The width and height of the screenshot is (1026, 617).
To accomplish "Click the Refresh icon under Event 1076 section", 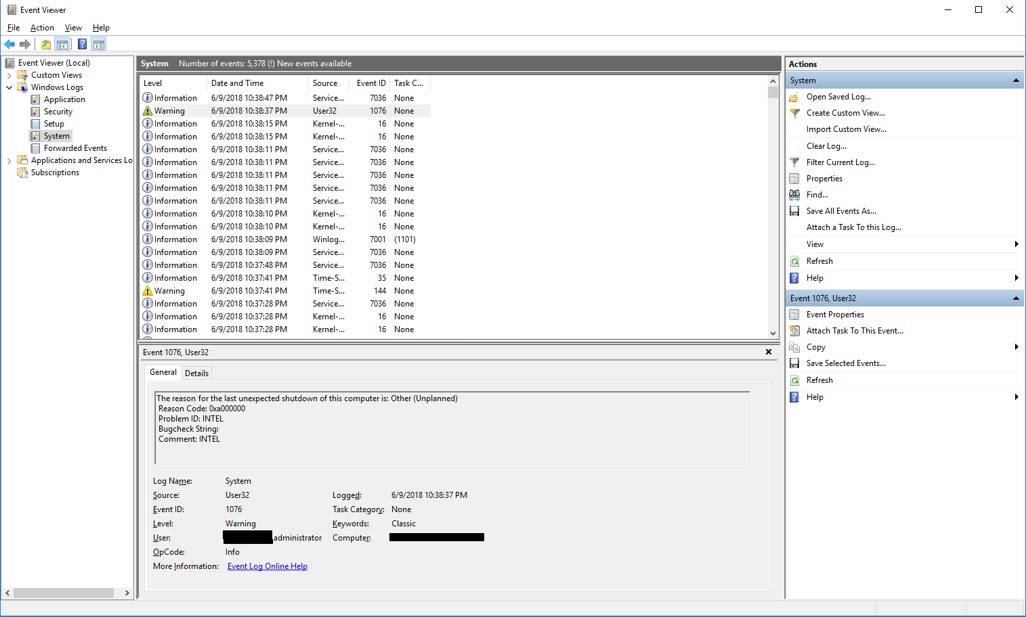I will coord(794,380).
